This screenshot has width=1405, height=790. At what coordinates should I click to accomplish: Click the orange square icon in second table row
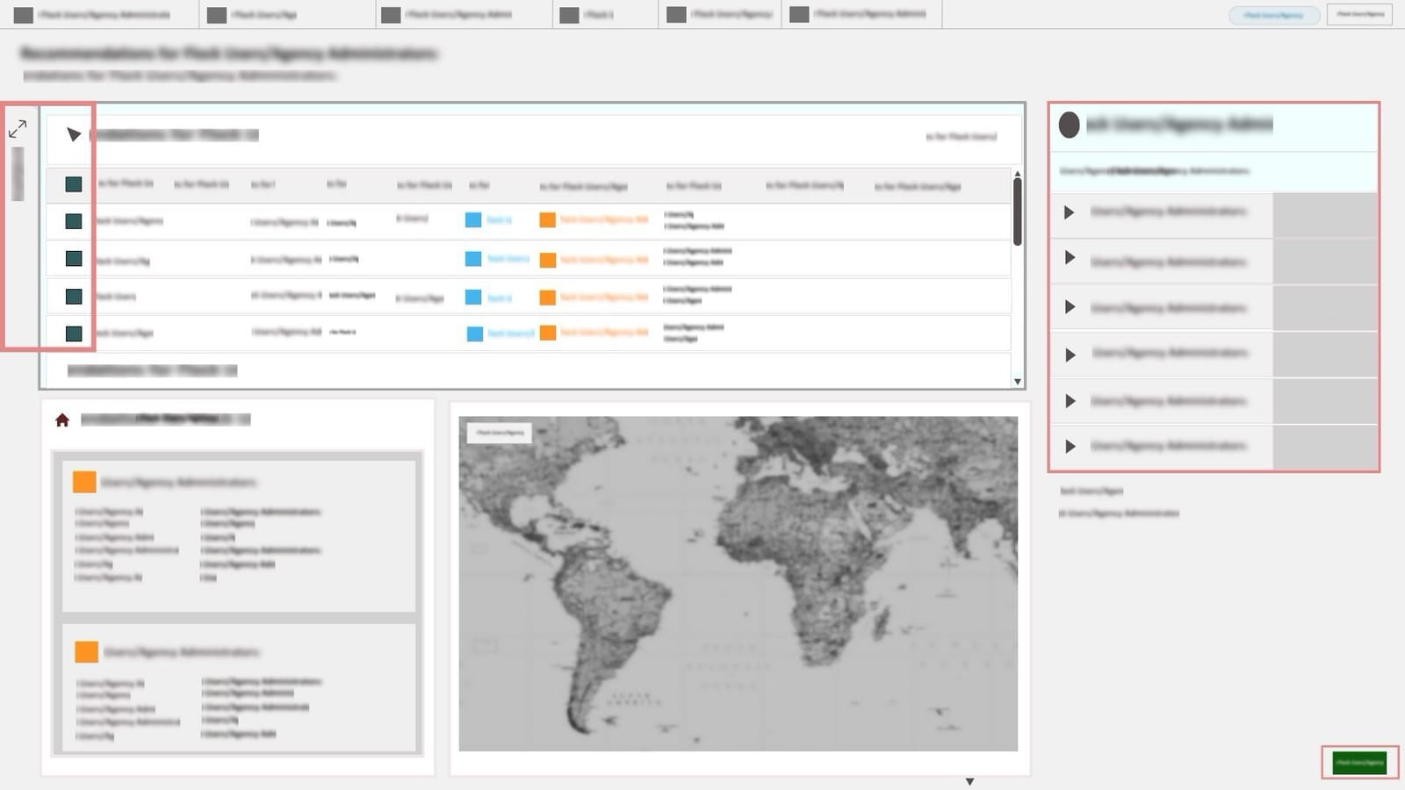point(547,260)
